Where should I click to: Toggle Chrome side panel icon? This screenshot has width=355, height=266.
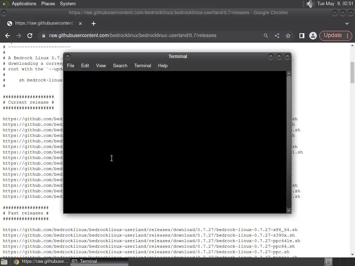pos(302,36)
